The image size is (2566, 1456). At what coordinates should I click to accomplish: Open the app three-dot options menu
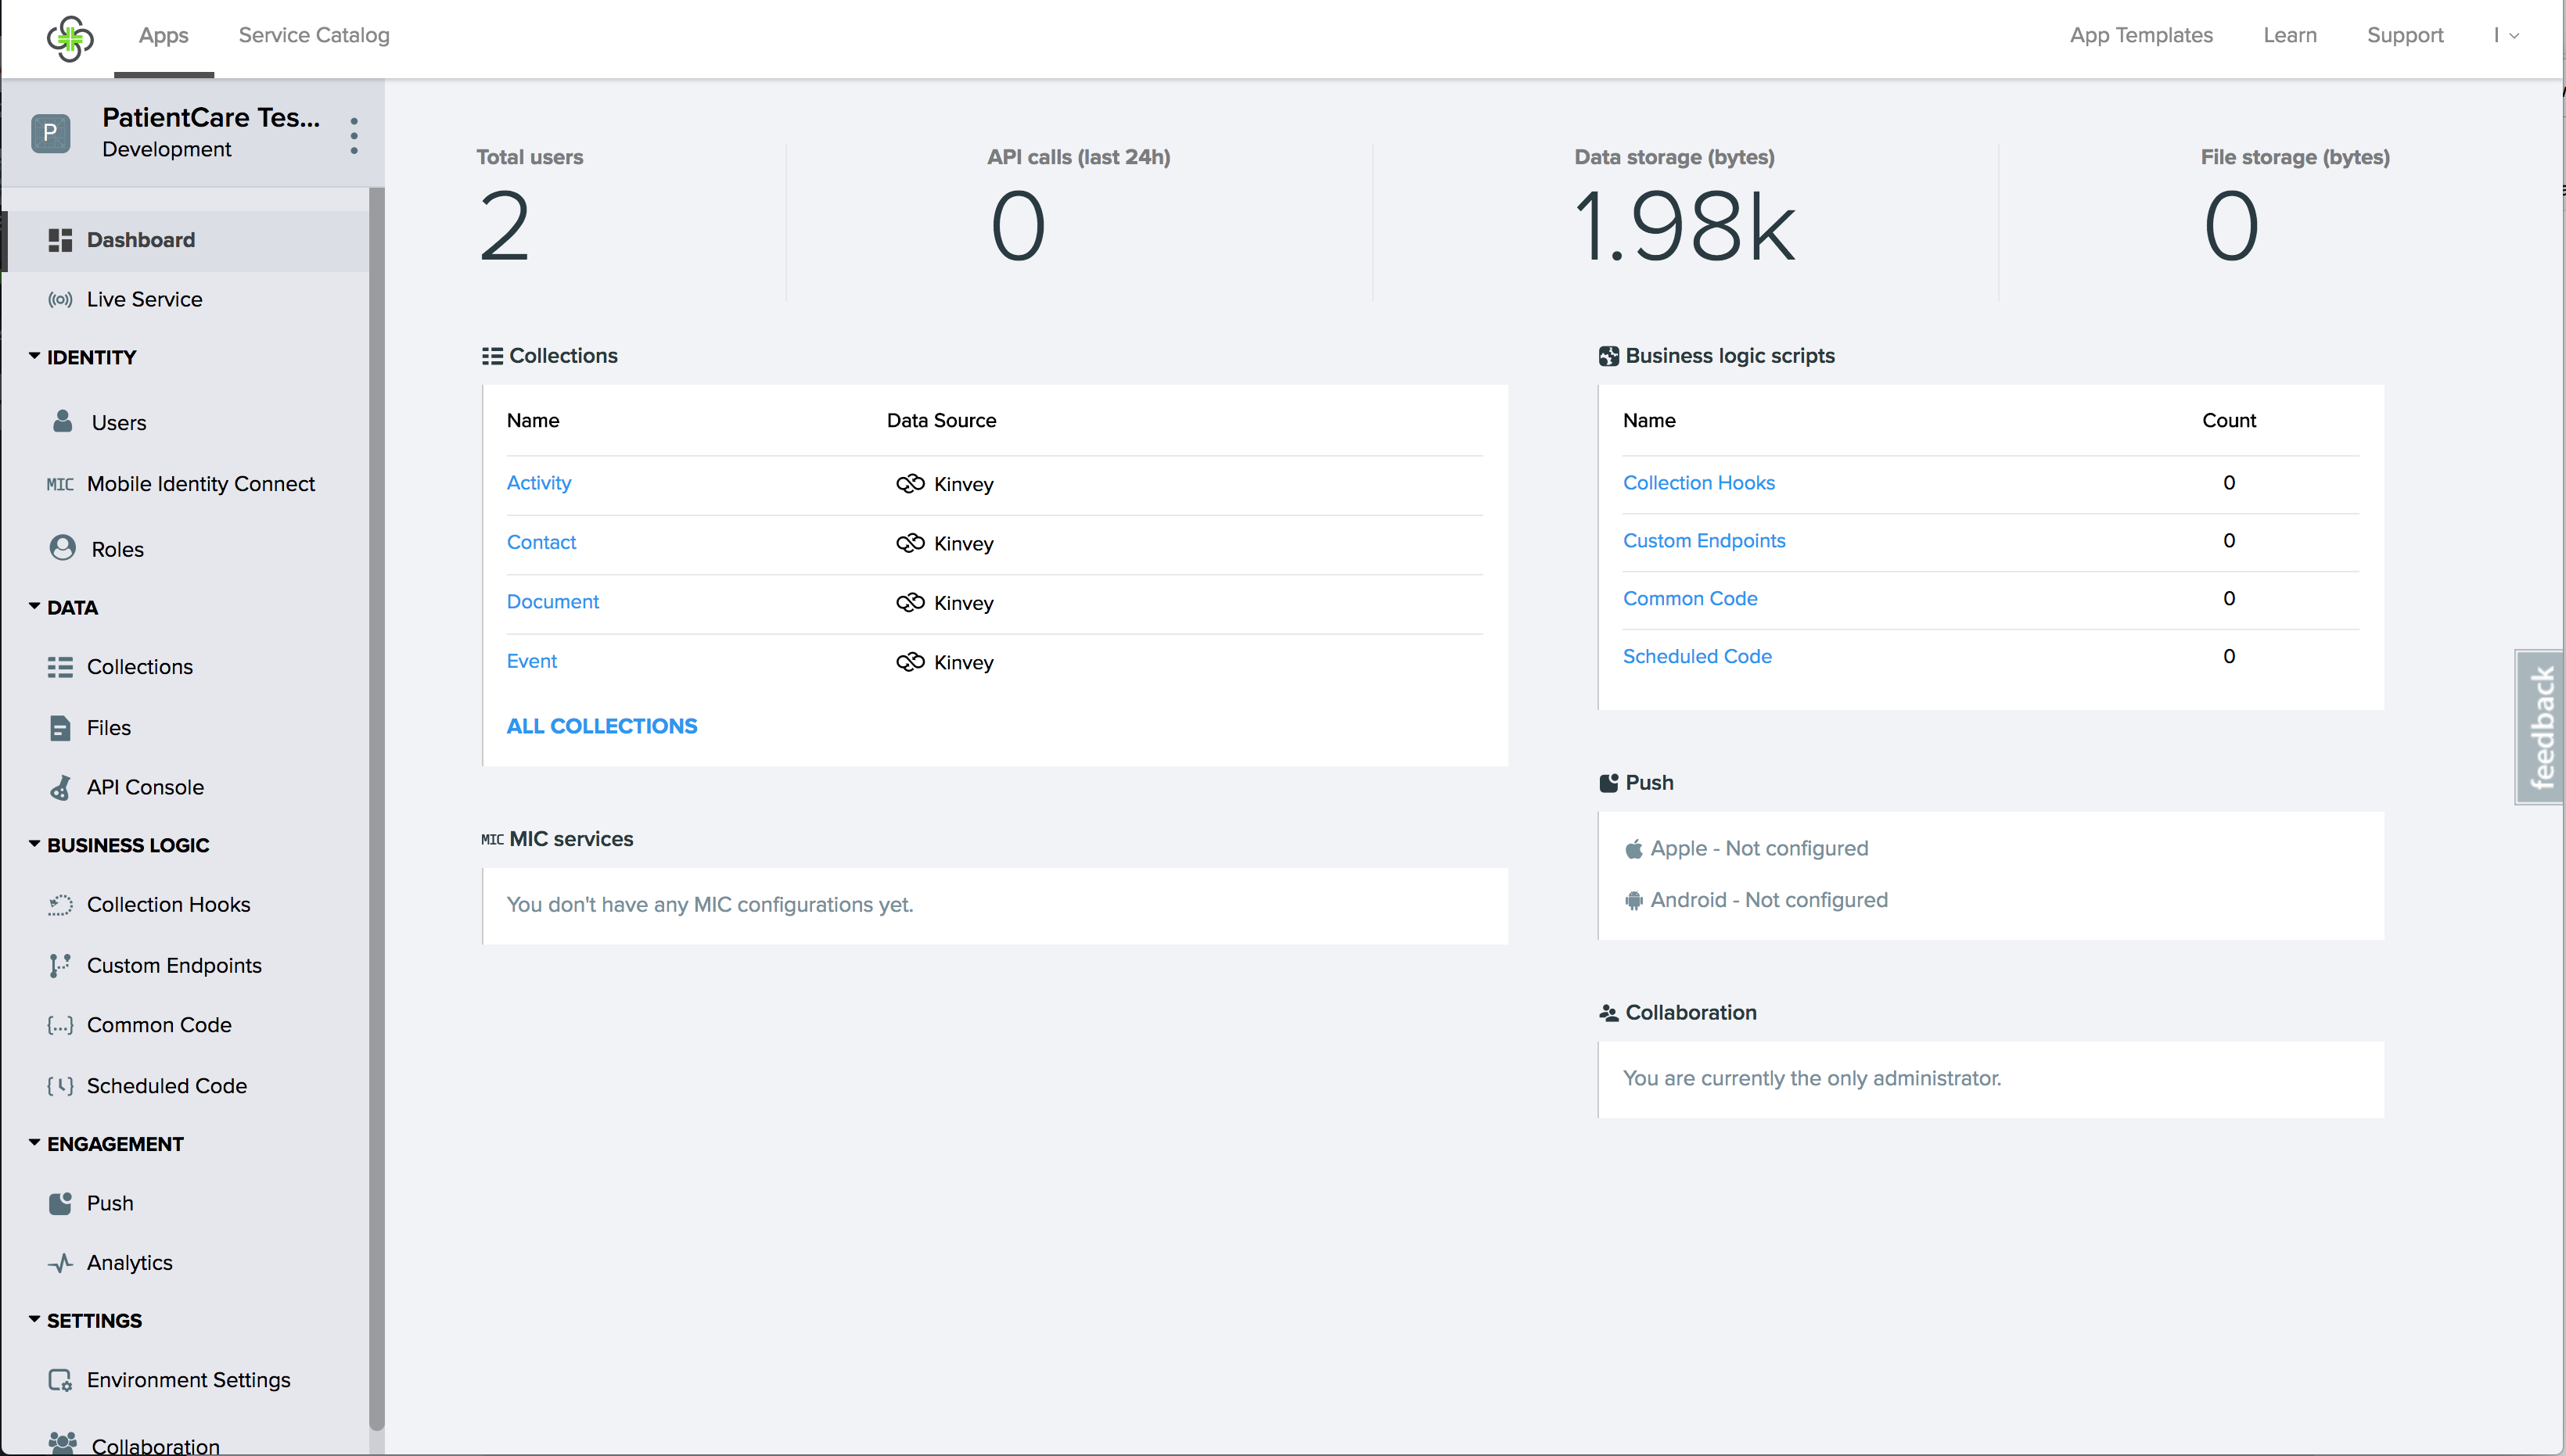[x=354, y=136]
